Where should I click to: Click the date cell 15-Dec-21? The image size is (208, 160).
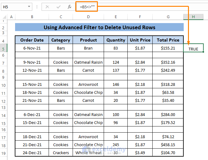click(x=32, y=122)
